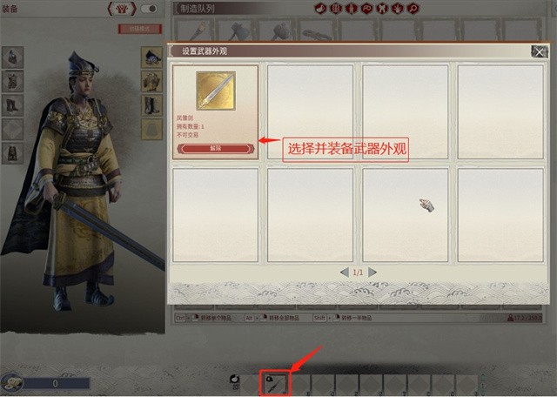The width and height of the screenshot is (557, 397).
Task: Click the gold boots appearance slot
Action: click(x=151, y=105)
